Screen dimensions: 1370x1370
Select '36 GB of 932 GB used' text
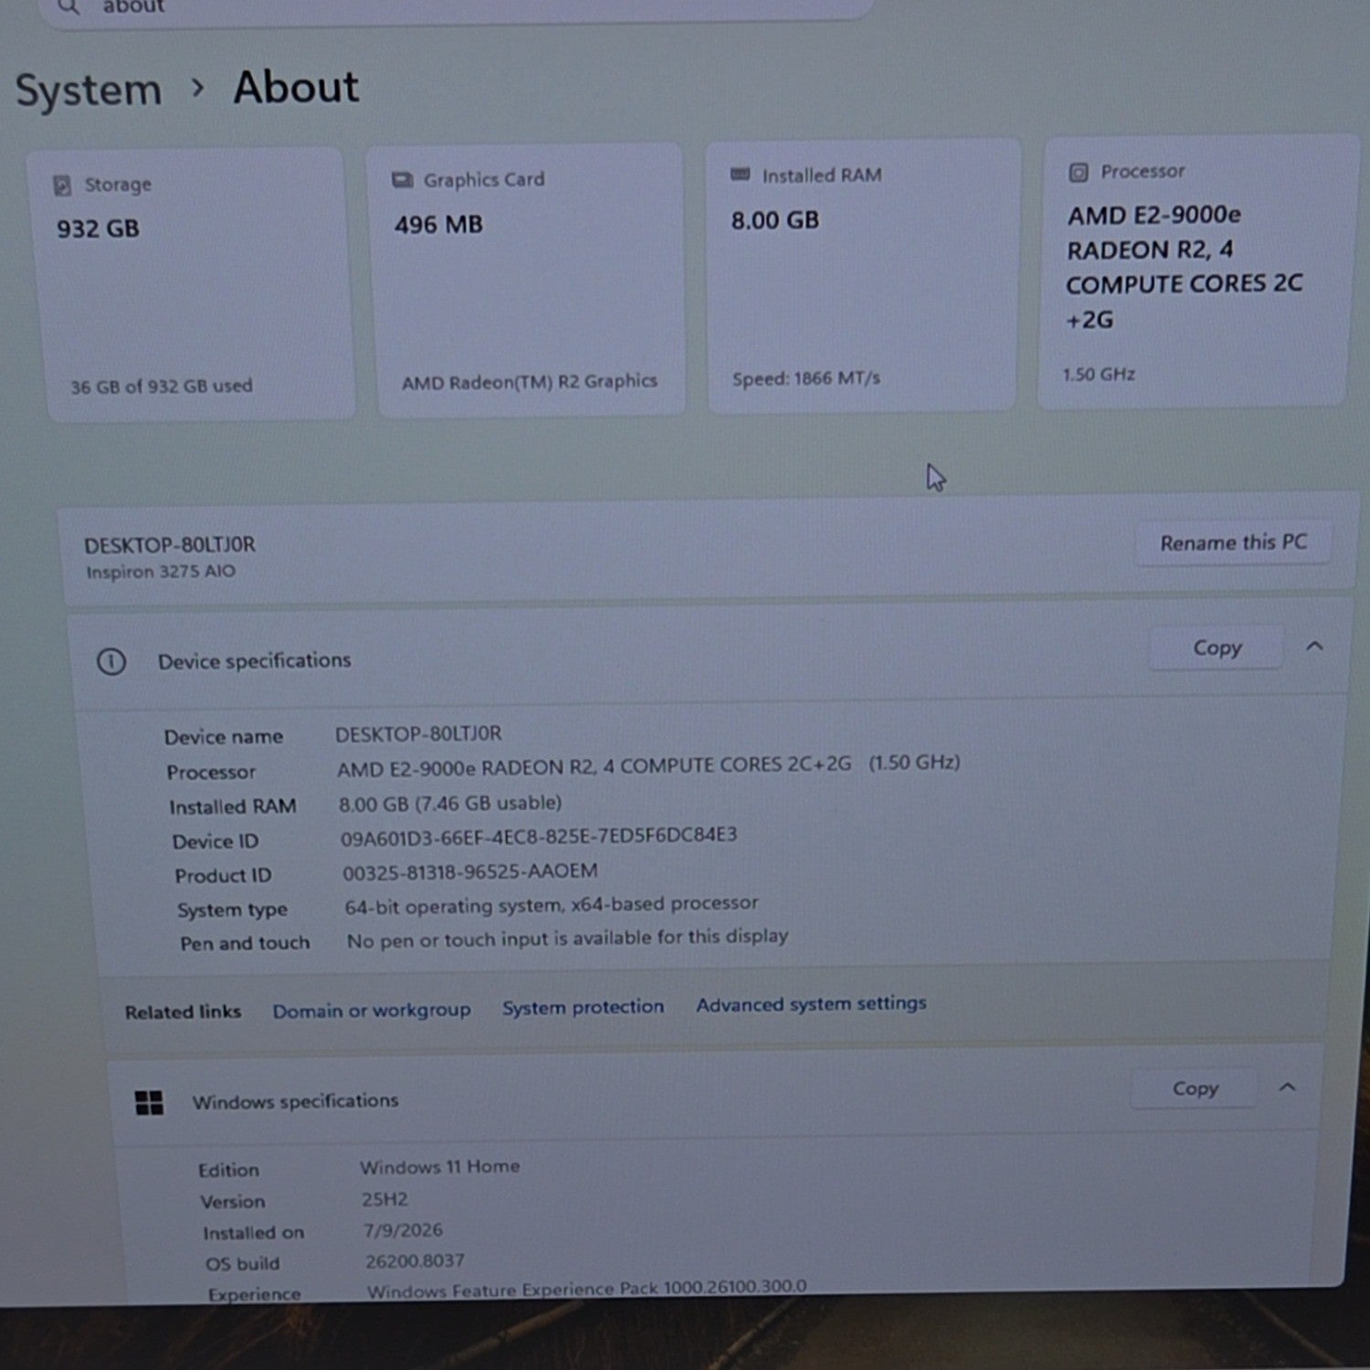162,386
